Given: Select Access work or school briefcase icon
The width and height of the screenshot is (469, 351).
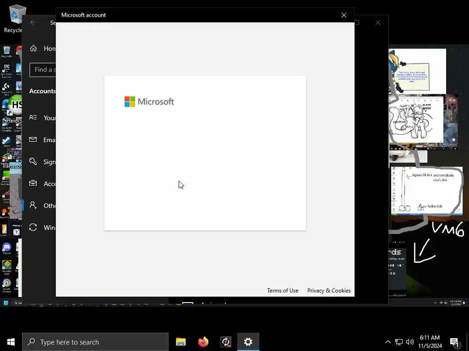Looking at the screenshot, I should [x=33, y=183].
